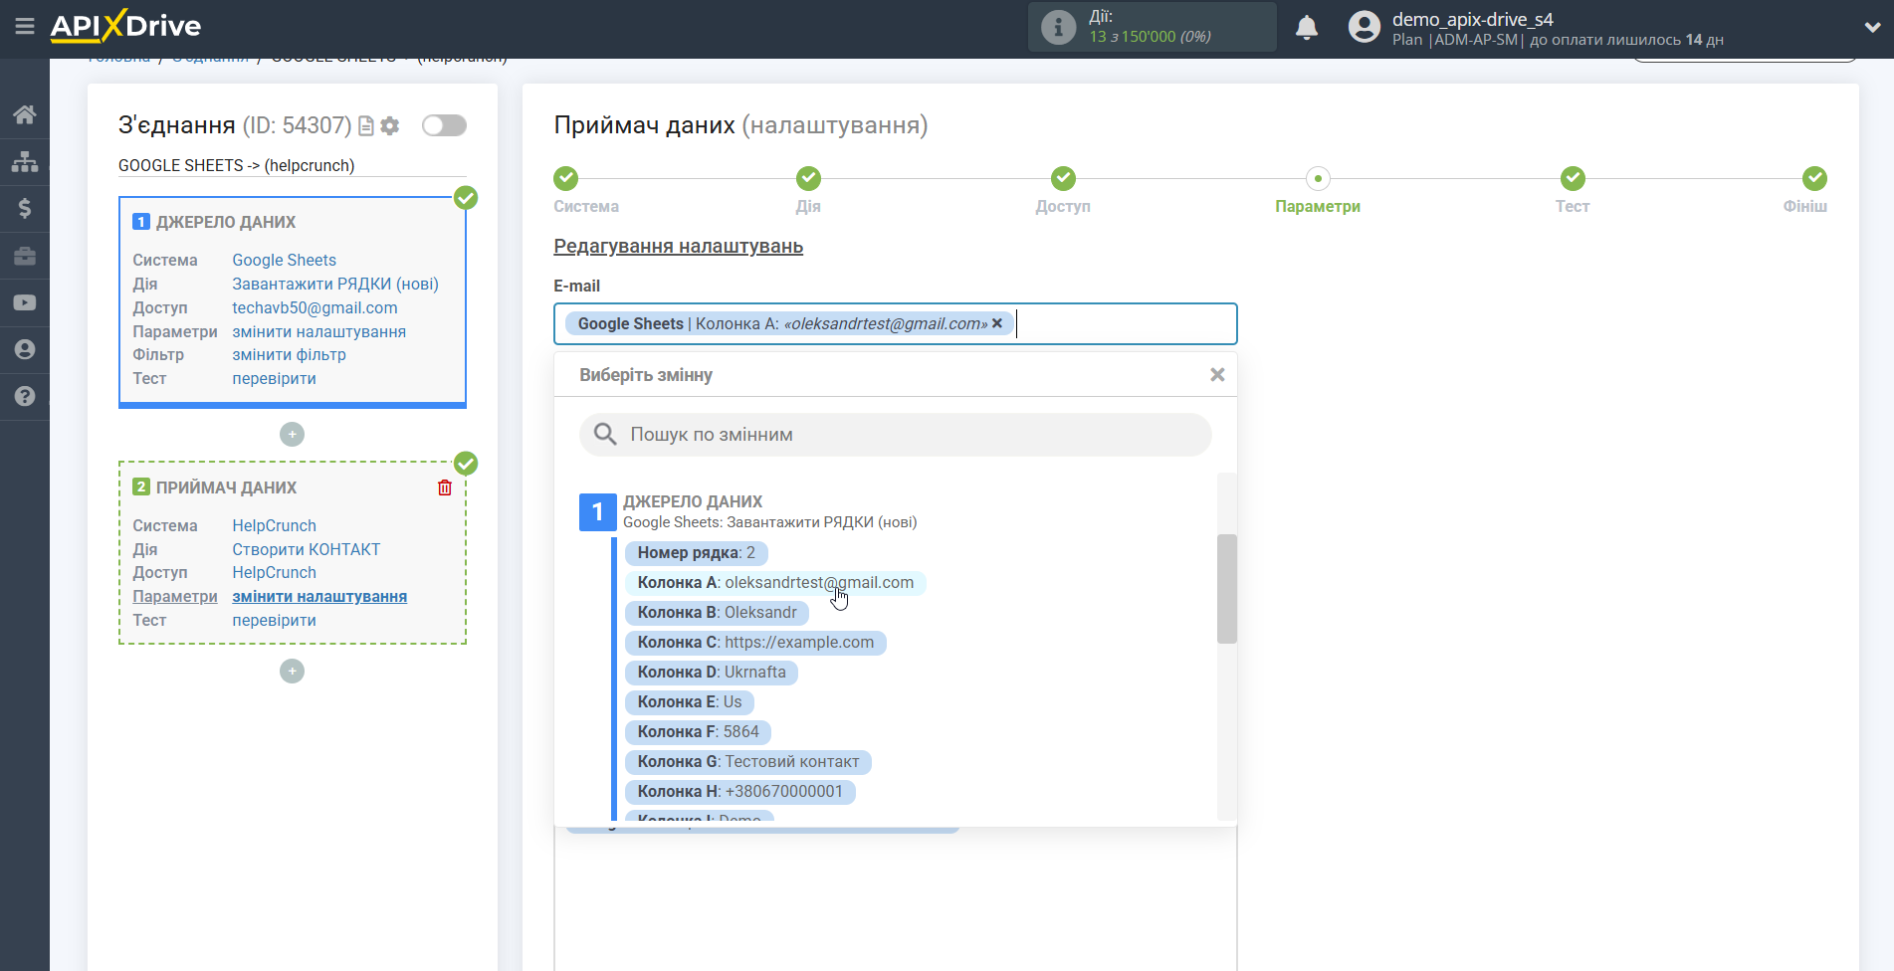Select variable Колонка C: https://example.com

click(755, 643)
